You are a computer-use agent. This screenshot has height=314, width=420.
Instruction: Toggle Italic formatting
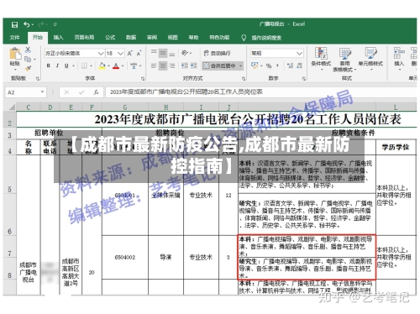[x=57, y=65]
